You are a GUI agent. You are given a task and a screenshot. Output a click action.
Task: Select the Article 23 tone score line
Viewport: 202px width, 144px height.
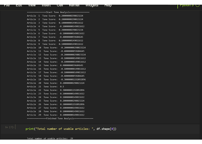pos(56,94)
